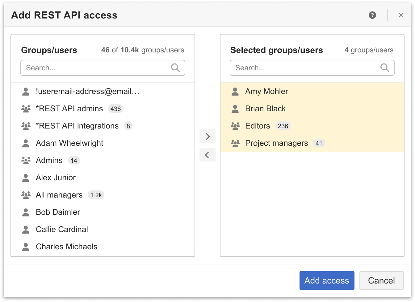The width and height of the screenshot is (415, 302).
Task: Click the group icon beside Admins
Action: coord(26,160)
